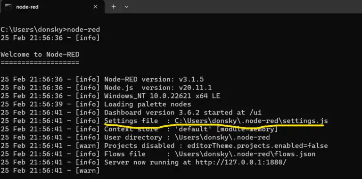The image size is (362, 179).
Task: Click the settings.js file path
Action: [x=251, y=121]
